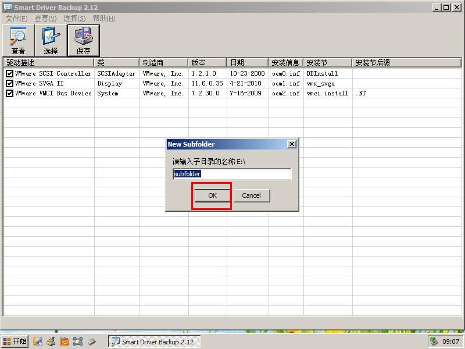Viewport: 465px width, 349px height.
Task: Open the 文件(F) menu
Action: (16, 19)
